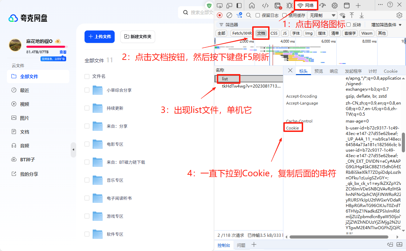Screen dimensions: 406x251
Task: Click the inspect element picker icon
Action: coord(220,6)
